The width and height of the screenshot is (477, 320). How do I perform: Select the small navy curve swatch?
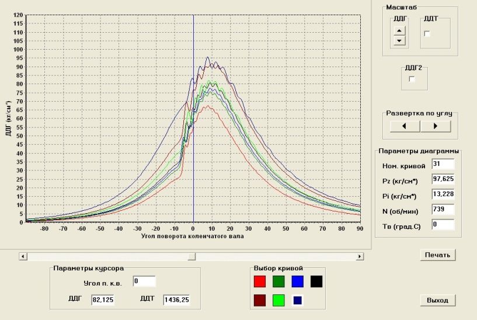tap(297, 300)
